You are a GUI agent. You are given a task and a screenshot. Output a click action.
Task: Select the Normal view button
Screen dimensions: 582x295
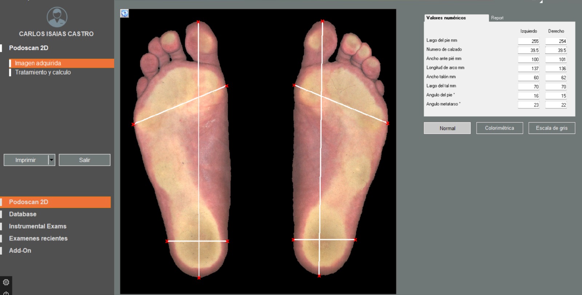point(447,128)
